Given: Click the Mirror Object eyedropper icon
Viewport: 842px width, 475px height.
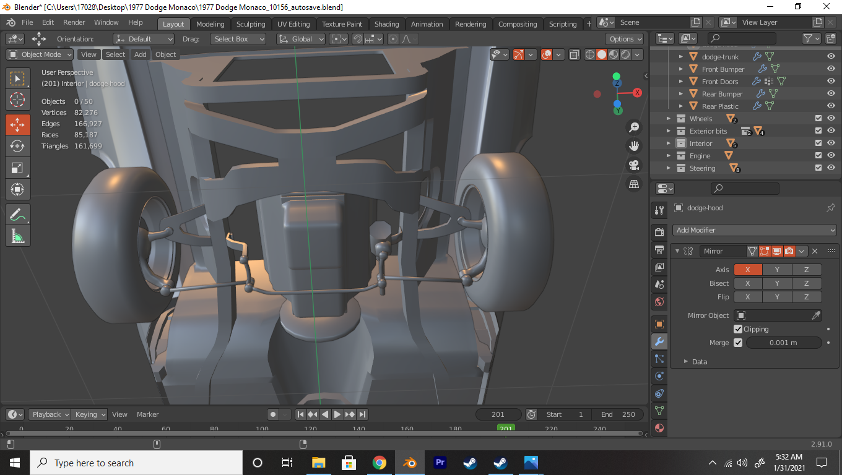Looking at the screenshot, I should pos(816,315).
